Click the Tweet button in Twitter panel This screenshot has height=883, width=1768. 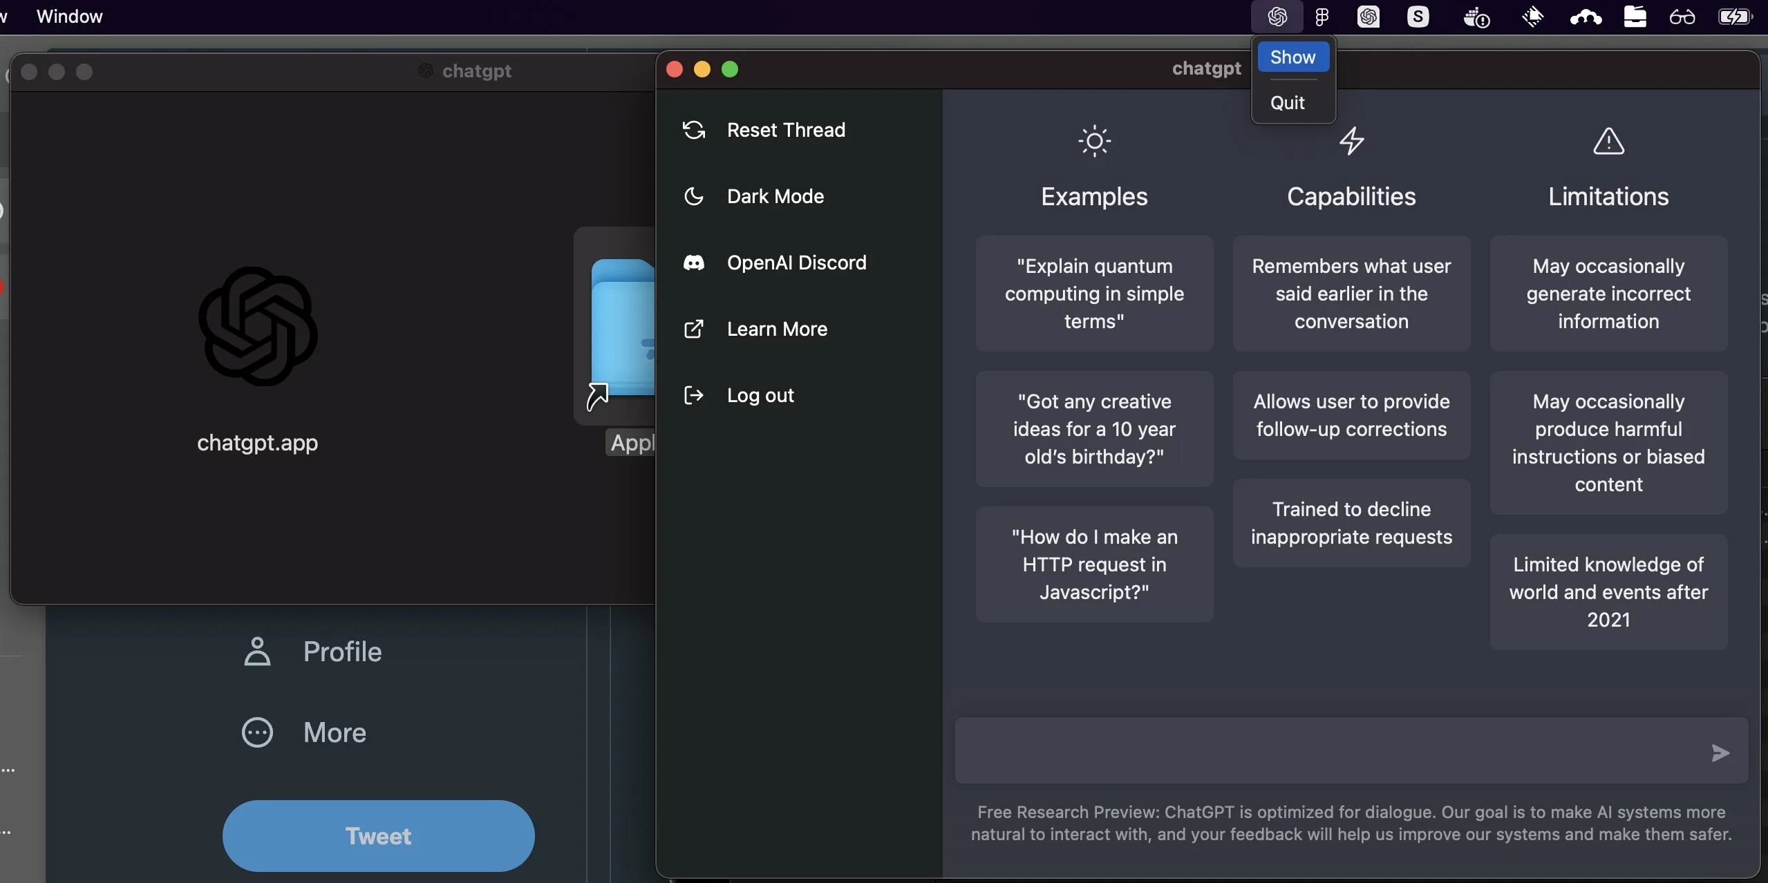379,835
